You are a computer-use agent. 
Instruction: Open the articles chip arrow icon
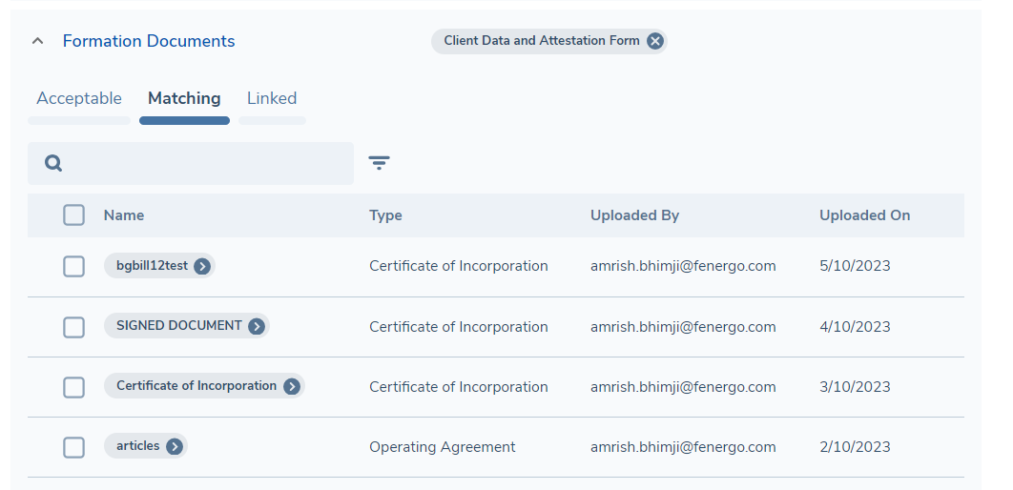coord(175,446)
